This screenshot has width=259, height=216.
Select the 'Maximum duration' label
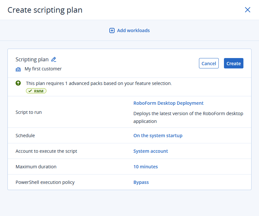tap(36, 167)
